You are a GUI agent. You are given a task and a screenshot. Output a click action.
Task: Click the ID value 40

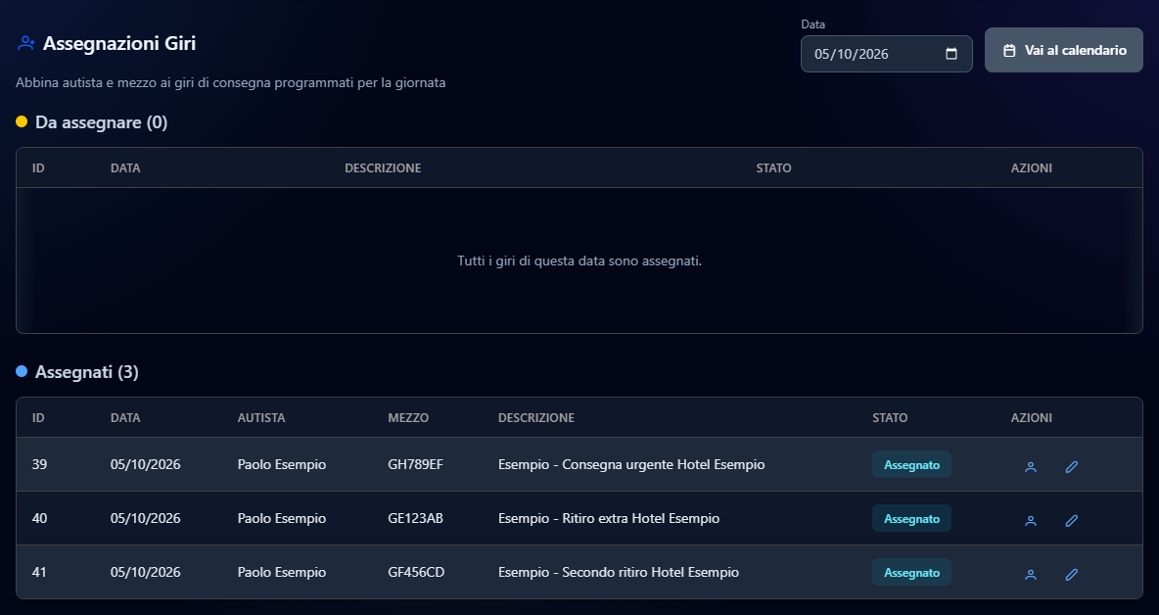39,518
